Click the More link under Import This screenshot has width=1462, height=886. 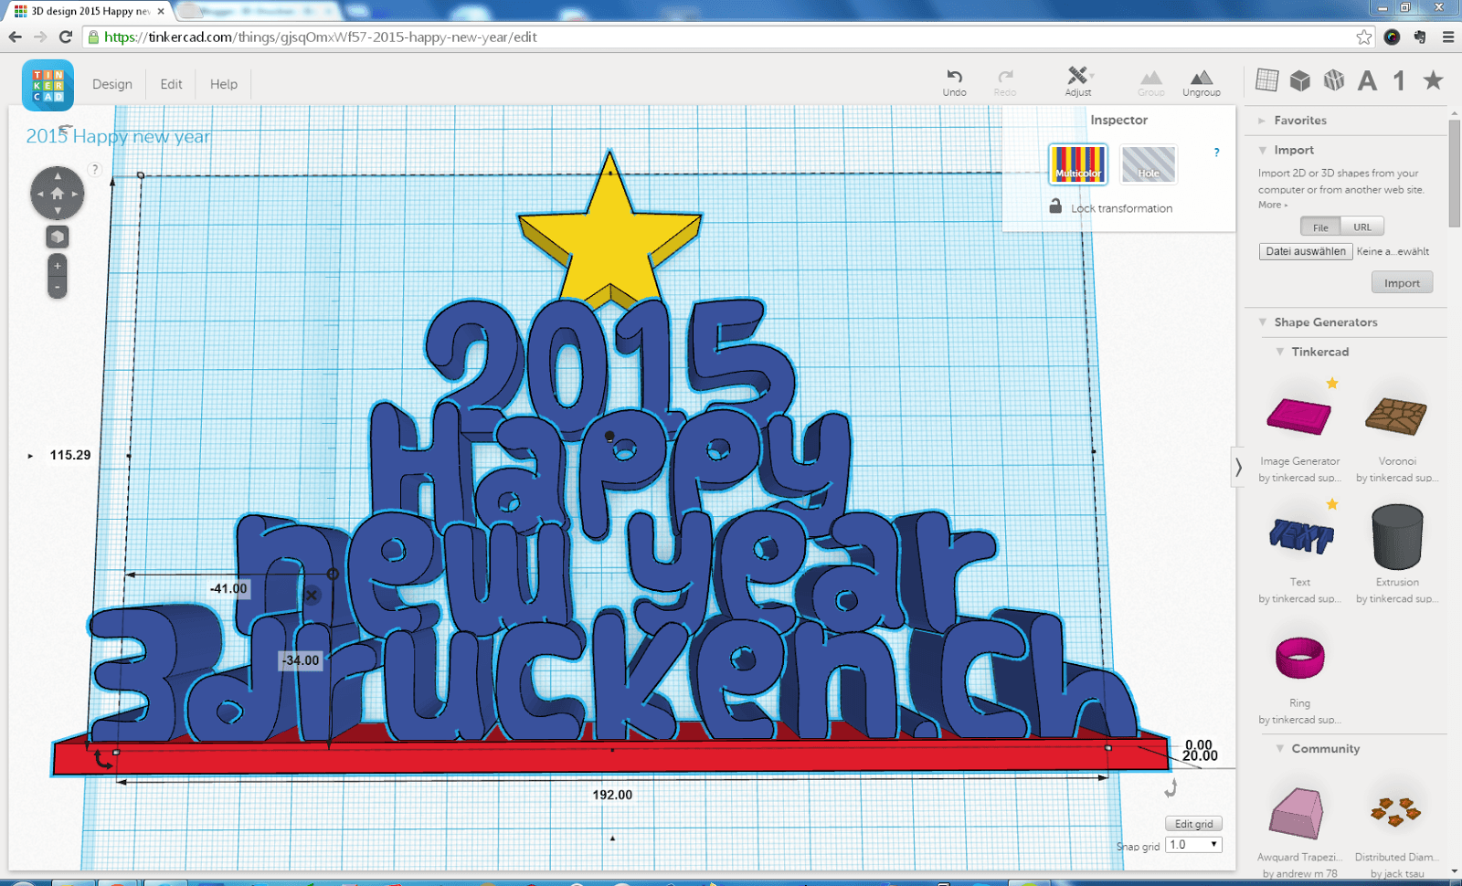click(x=1273, y=205)
